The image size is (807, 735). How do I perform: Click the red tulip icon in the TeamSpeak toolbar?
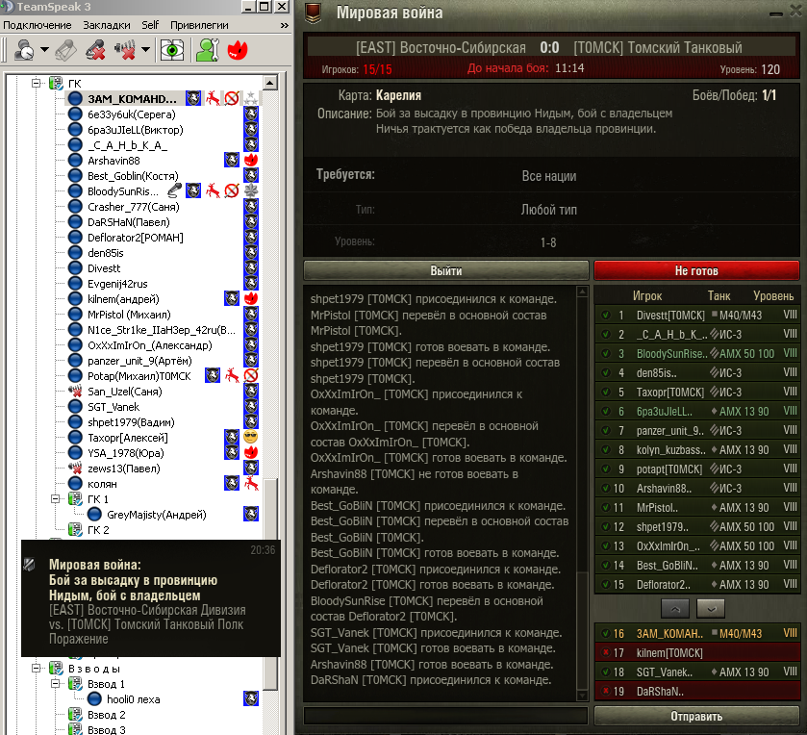[238, 50]
